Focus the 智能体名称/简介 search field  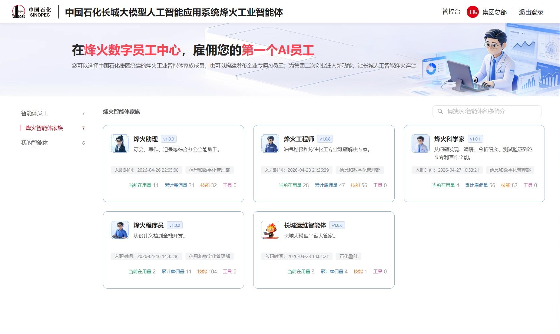tap(491, 111)
